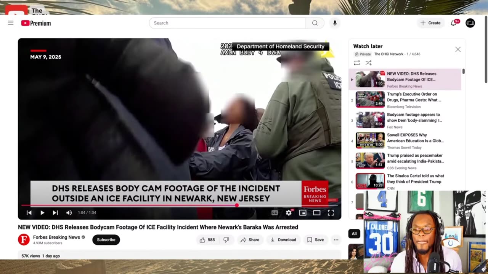Open the Create menu
Viewport: 488px width, 274px height.
430,23
